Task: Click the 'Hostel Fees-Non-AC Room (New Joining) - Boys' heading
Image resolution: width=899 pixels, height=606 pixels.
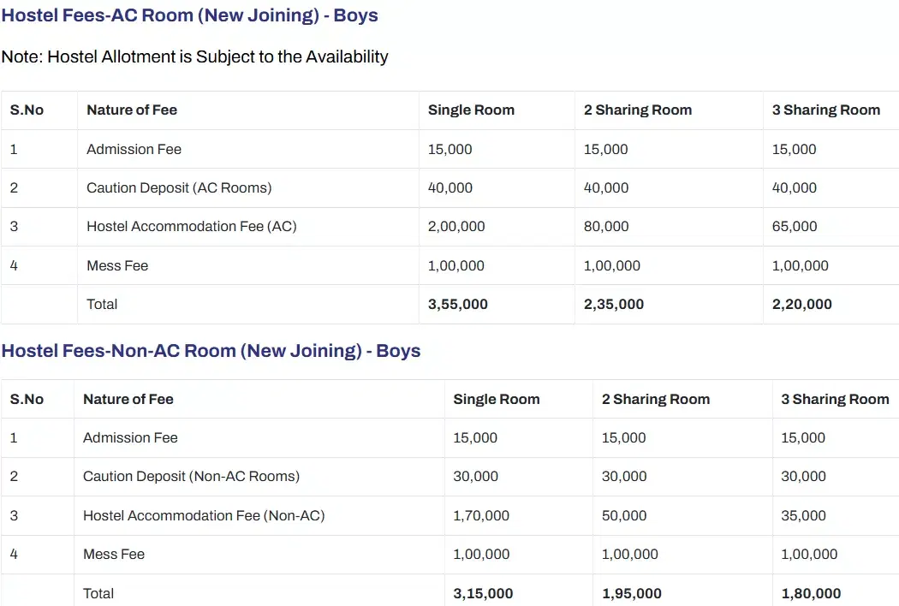Action: [211, 351]
